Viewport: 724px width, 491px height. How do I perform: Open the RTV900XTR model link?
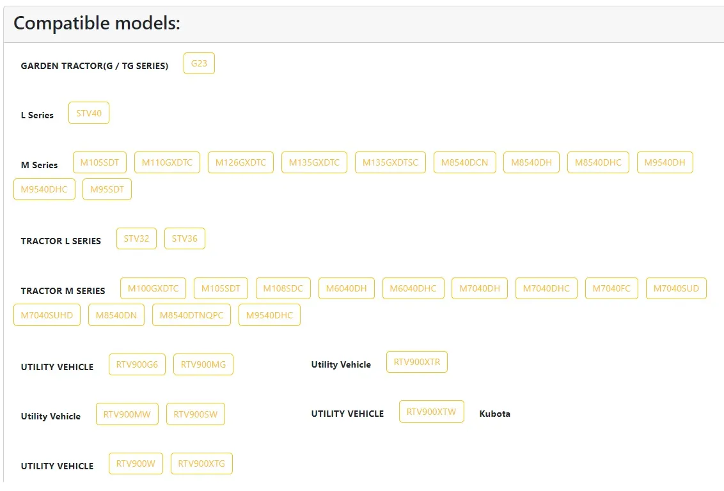point(417,362)
